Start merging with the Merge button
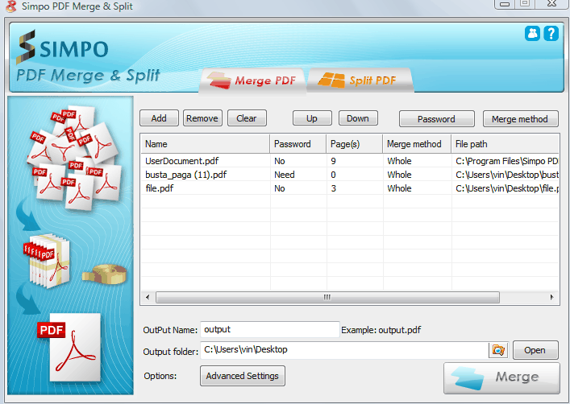The width and height of the screenshot is (570, 404). (501, 378)
